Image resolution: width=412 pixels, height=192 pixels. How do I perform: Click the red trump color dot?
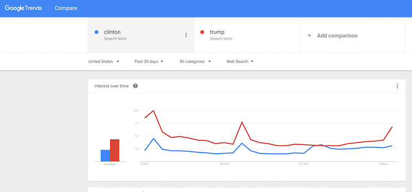coord(202,32)
